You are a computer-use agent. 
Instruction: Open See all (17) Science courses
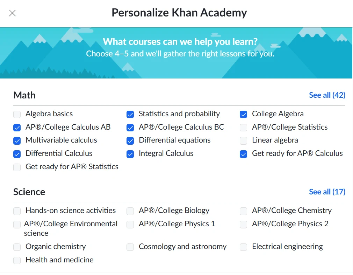[327, 192]
